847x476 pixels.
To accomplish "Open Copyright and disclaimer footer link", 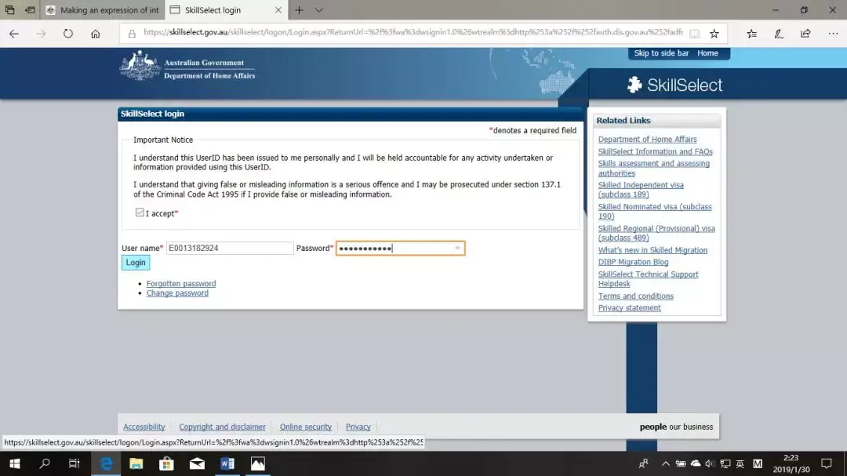I will (222, 427).
